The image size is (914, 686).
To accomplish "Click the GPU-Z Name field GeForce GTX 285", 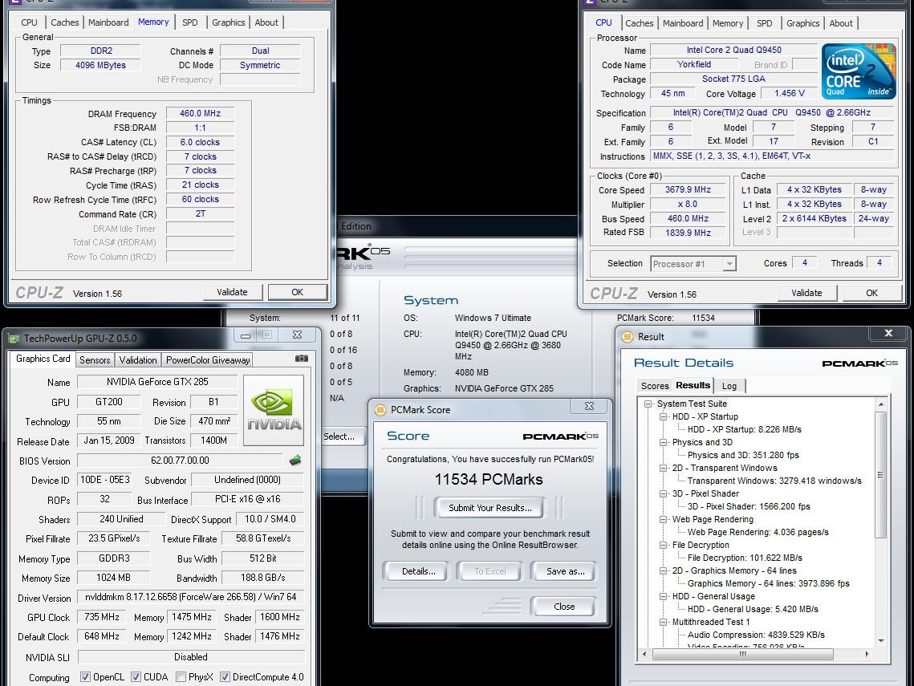I will click(157, 382).
